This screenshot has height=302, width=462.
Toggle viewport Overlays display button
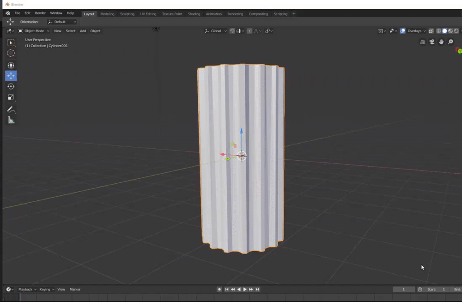403,31
